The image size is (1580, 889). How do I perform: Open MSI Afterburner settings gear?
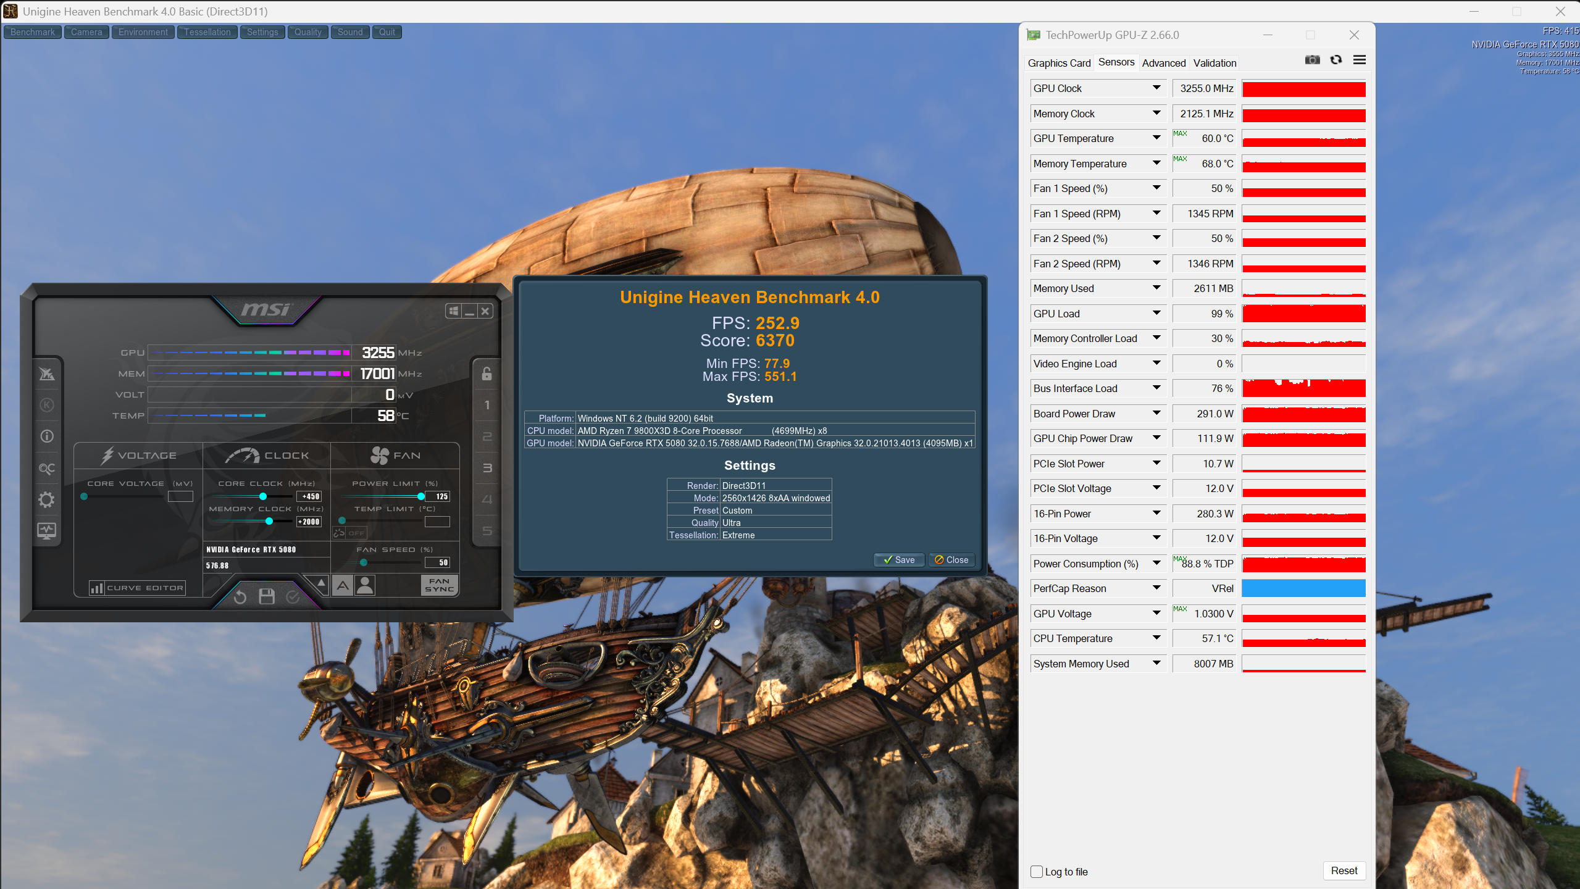[x=47, y=499]
